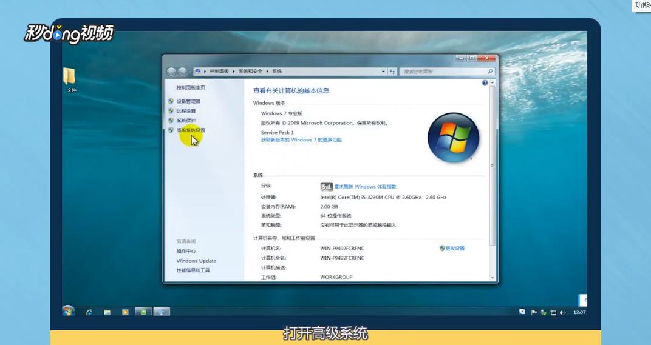Click the Windows Experience Index rating badge
The image size is (651, 345).
coord(326,187)
